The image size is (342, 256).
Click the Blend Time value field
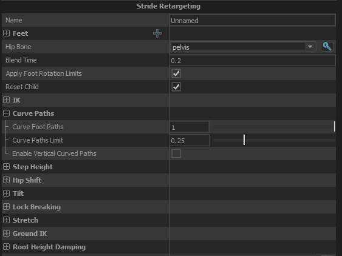click(x=252, y=60)
